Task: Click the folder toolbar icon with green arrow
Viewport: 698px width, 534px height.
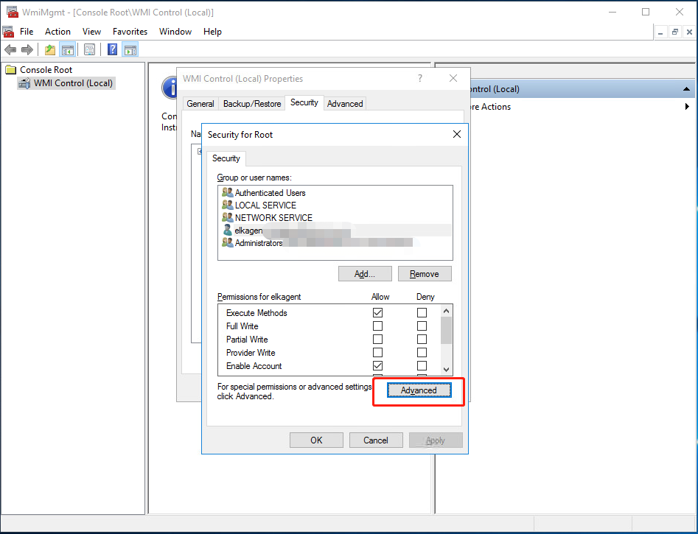Action: click(49, 49)
